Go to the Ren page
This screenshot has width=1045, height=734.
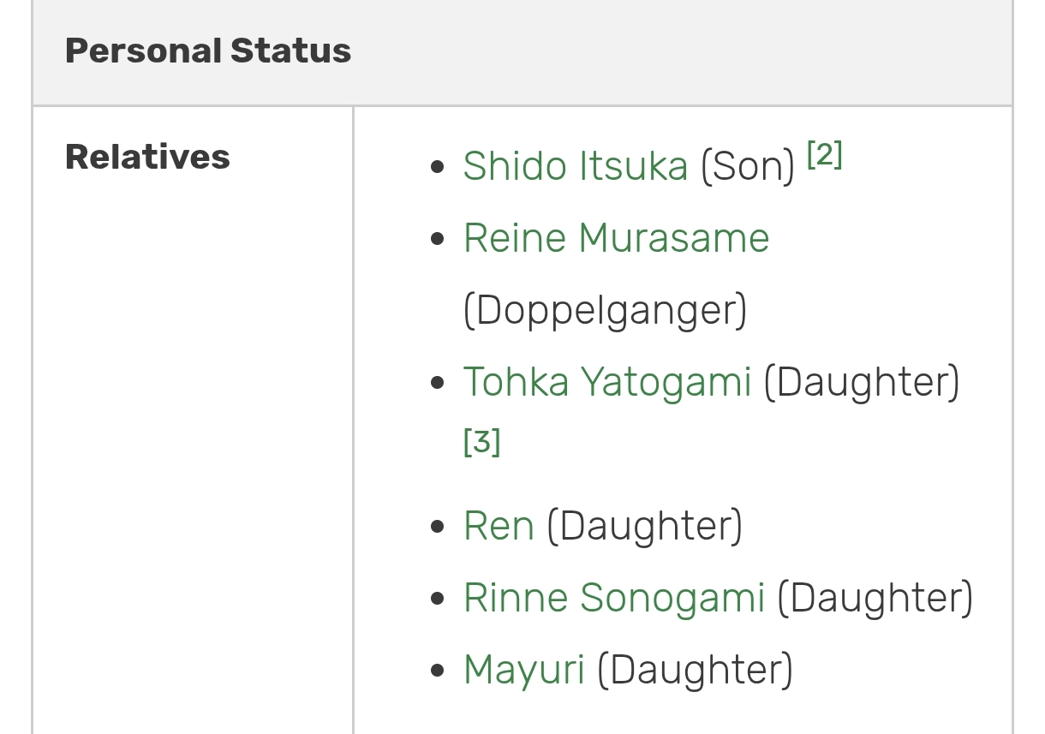pos(499,526)
